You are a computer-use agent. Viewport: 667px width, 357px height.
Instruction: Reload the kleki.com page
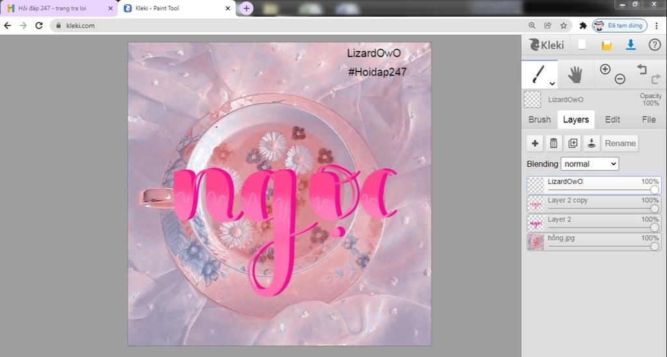click(38, 25)
